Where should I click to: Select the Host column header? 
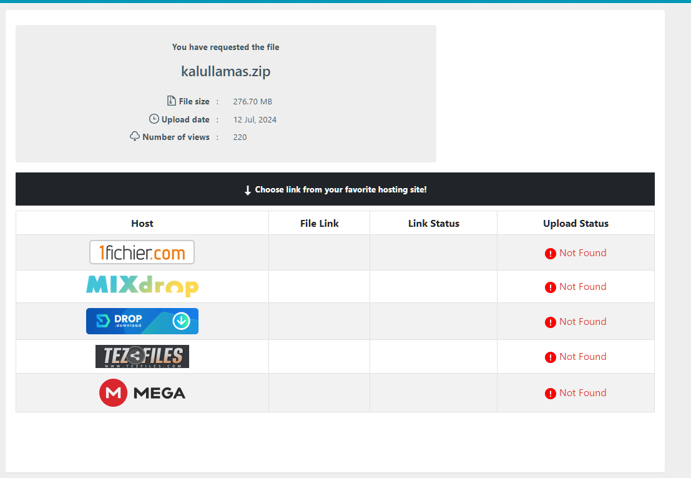click(x=142, y=223)
